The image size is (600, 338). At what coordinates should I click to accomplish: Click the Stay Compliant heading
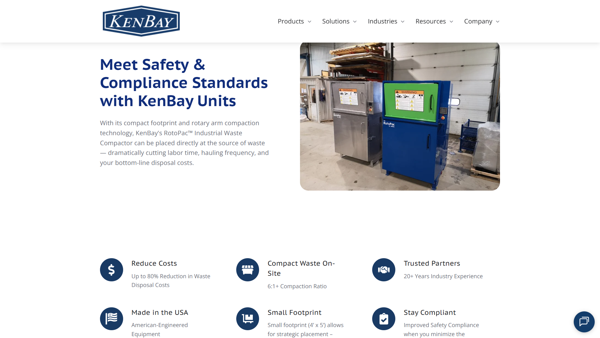430,312
